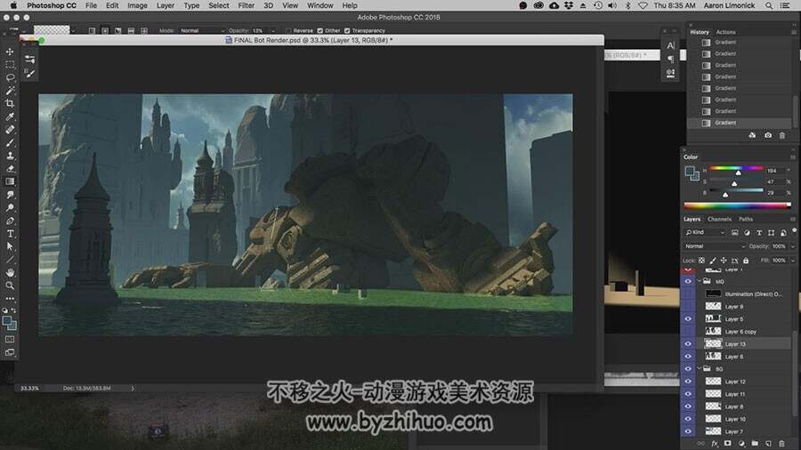Select the Hand tool
Screen dimensions: 801x450
(10, 272)
